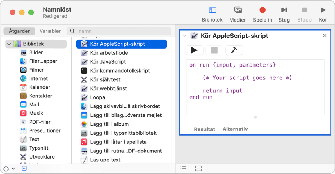The width and height of the screenshot is (335, 174).
Task: Collapse the Bibliotek tree disclosure arrow
Action: click(9, 44)
